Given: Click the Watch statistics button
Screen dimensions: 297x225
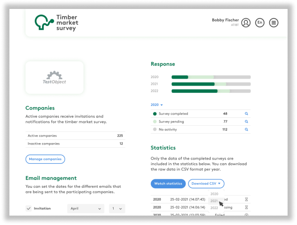Looking at the screenshot, I should point(168,184).
